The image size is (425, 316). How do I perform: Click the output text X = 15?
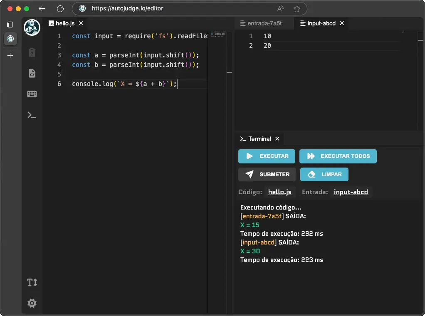coord(250,225)
